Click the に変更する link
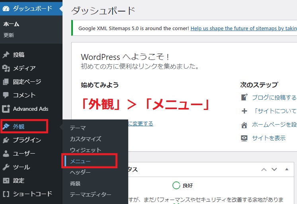This screenshot has width=297, height=204. tap(141, 124)
